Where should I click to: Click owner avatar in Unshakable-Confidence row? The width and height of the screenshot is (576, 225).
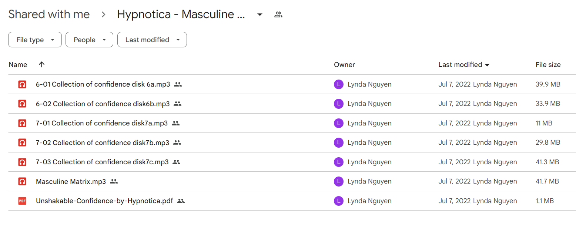(338, 201)
